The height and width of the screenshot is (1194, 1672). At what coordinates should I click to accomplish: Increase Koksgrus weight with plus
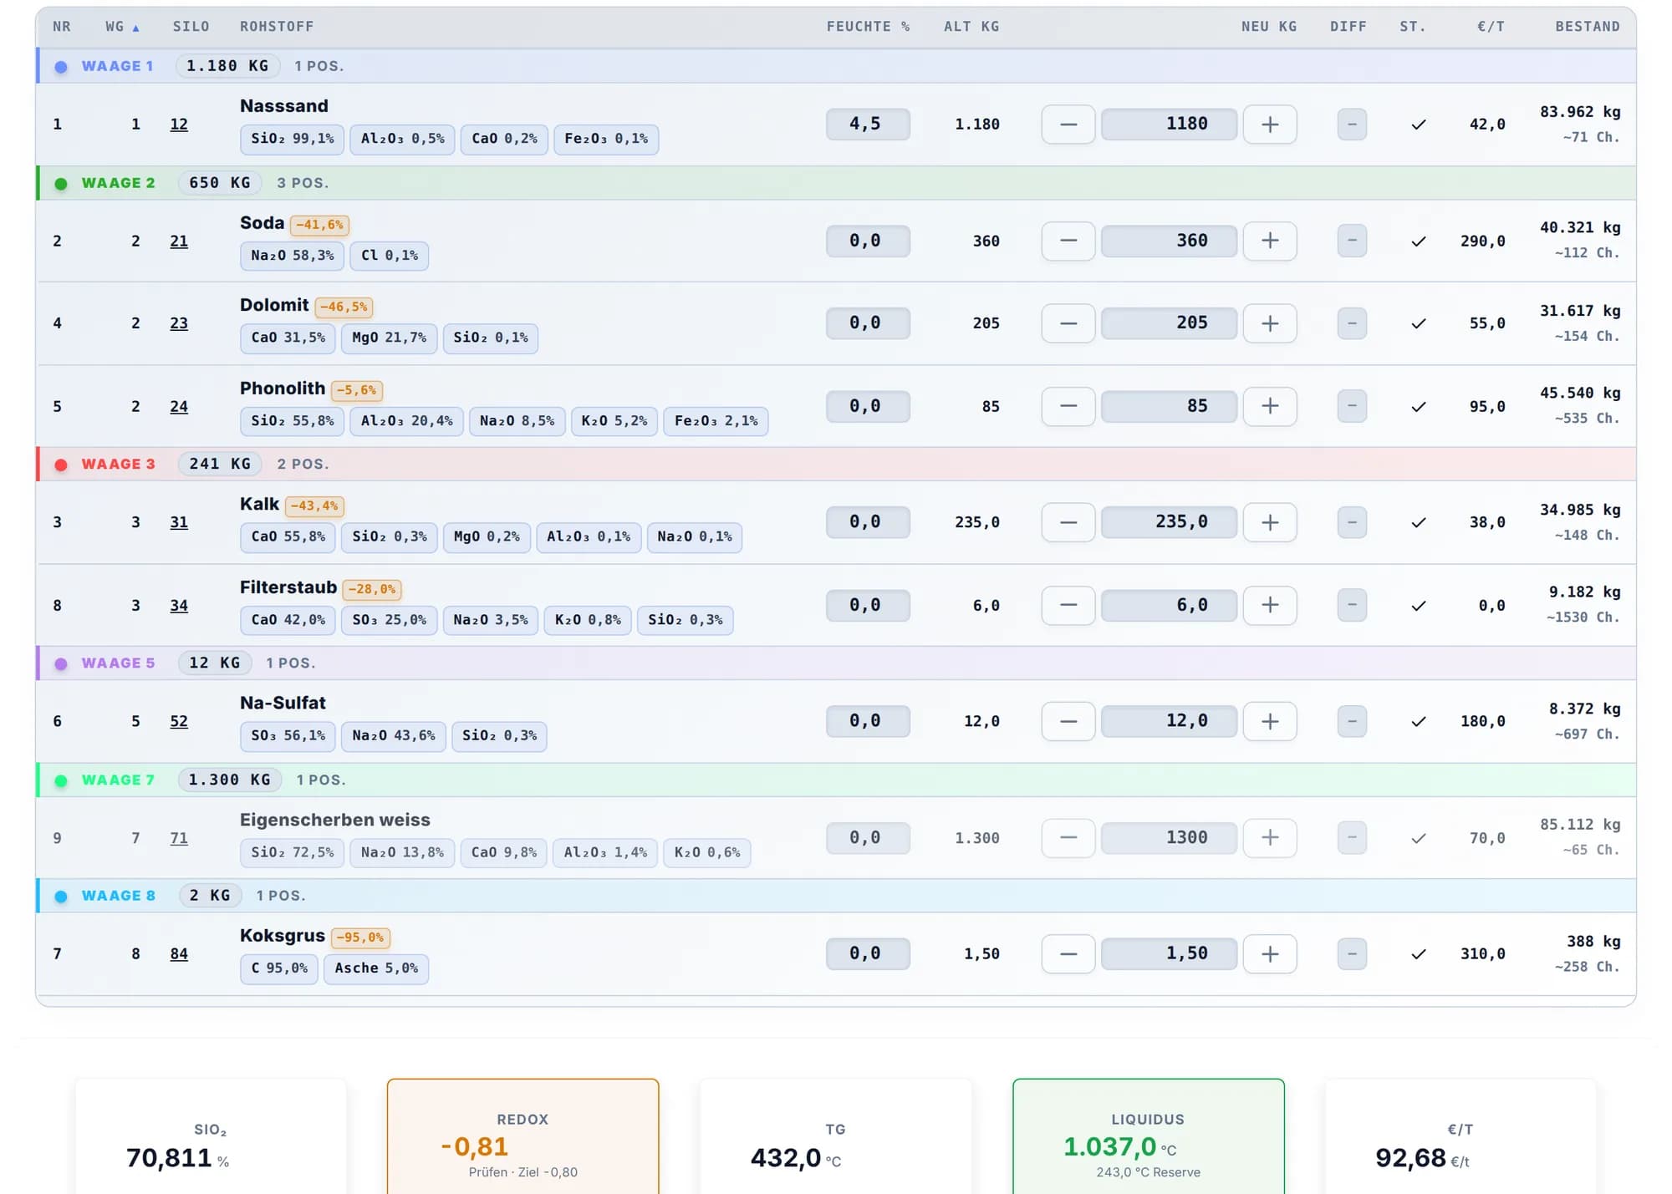coord(1269,953)
